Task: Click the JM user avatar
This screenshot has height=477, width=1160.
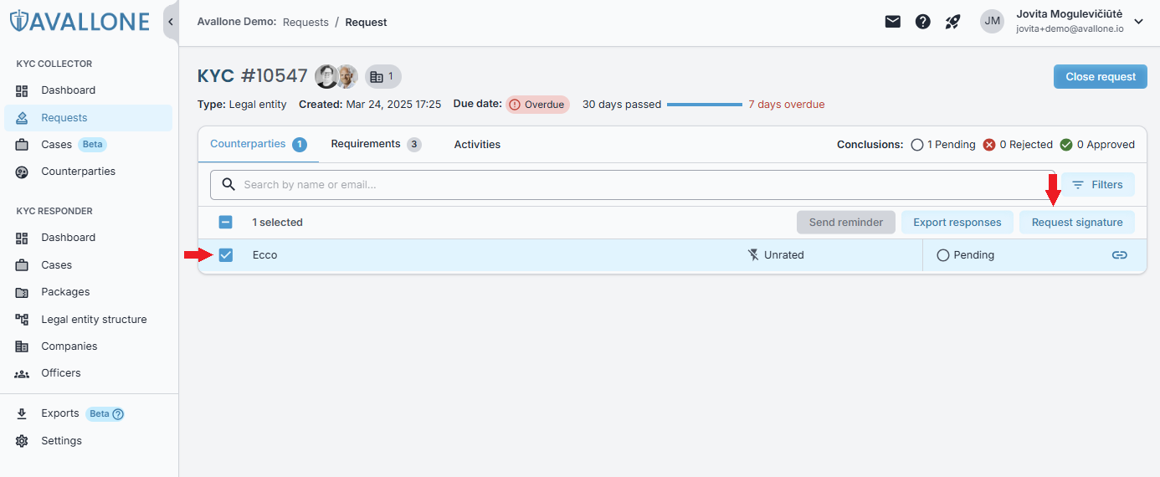Action: pyautogui.click(x=992, y=22)
